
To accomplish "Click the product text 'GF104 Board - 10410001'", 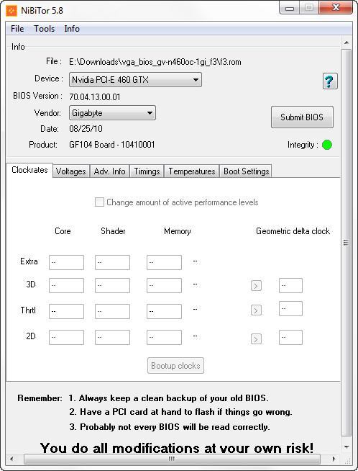I will point(112,145).
